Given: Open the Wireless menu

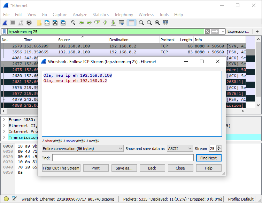Looking at the screenshot, I should click(146, 15).
